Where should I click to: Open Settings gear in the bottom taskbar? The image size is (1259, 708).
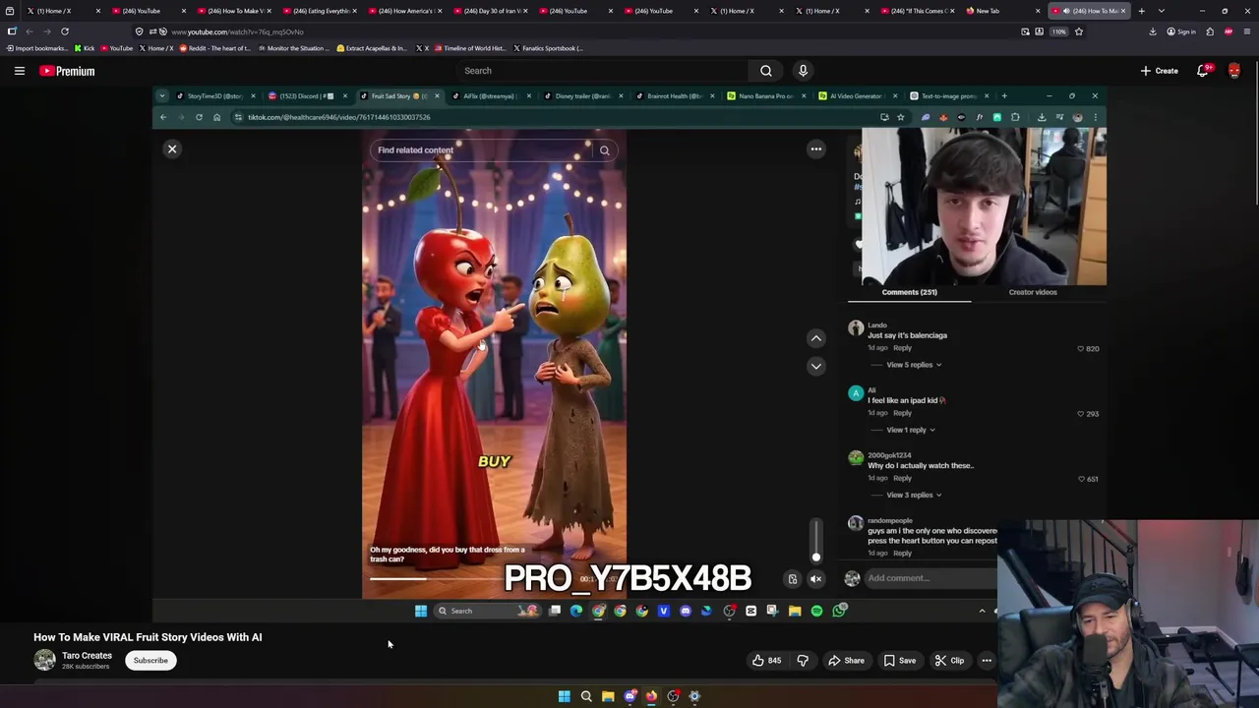[x=694, y=696]
